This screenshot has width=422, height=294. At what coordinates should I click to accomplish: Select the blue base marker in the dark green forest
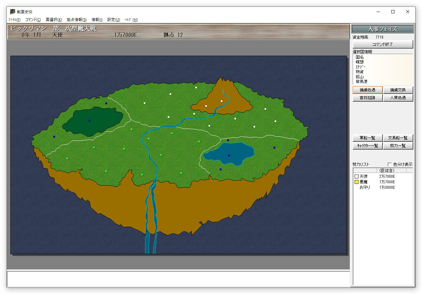pyautogui.click(x=89, y=120)
